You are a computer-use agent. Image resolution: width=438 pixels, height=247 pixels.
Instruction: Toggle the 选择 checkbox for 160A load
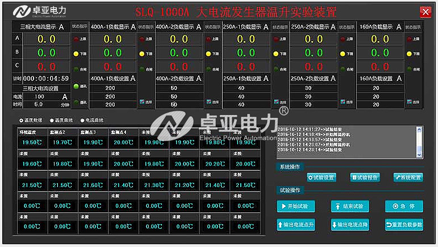point(410,102)
